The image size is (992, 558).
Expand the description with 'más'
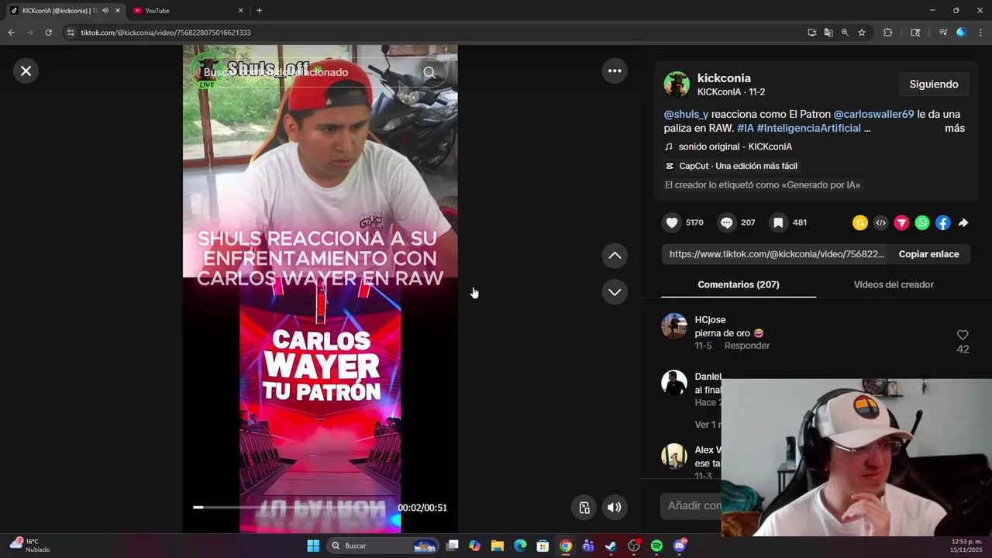pyautogui.click(x=955, y=128)
